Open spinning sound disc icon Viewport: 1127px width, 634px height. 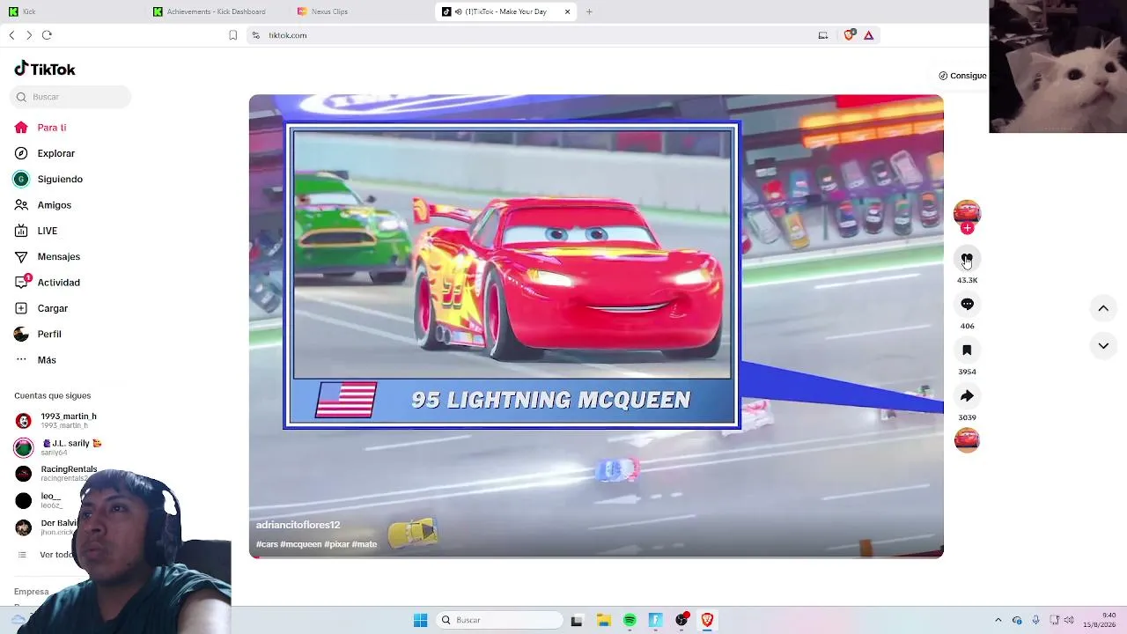[x=967, y=439]
